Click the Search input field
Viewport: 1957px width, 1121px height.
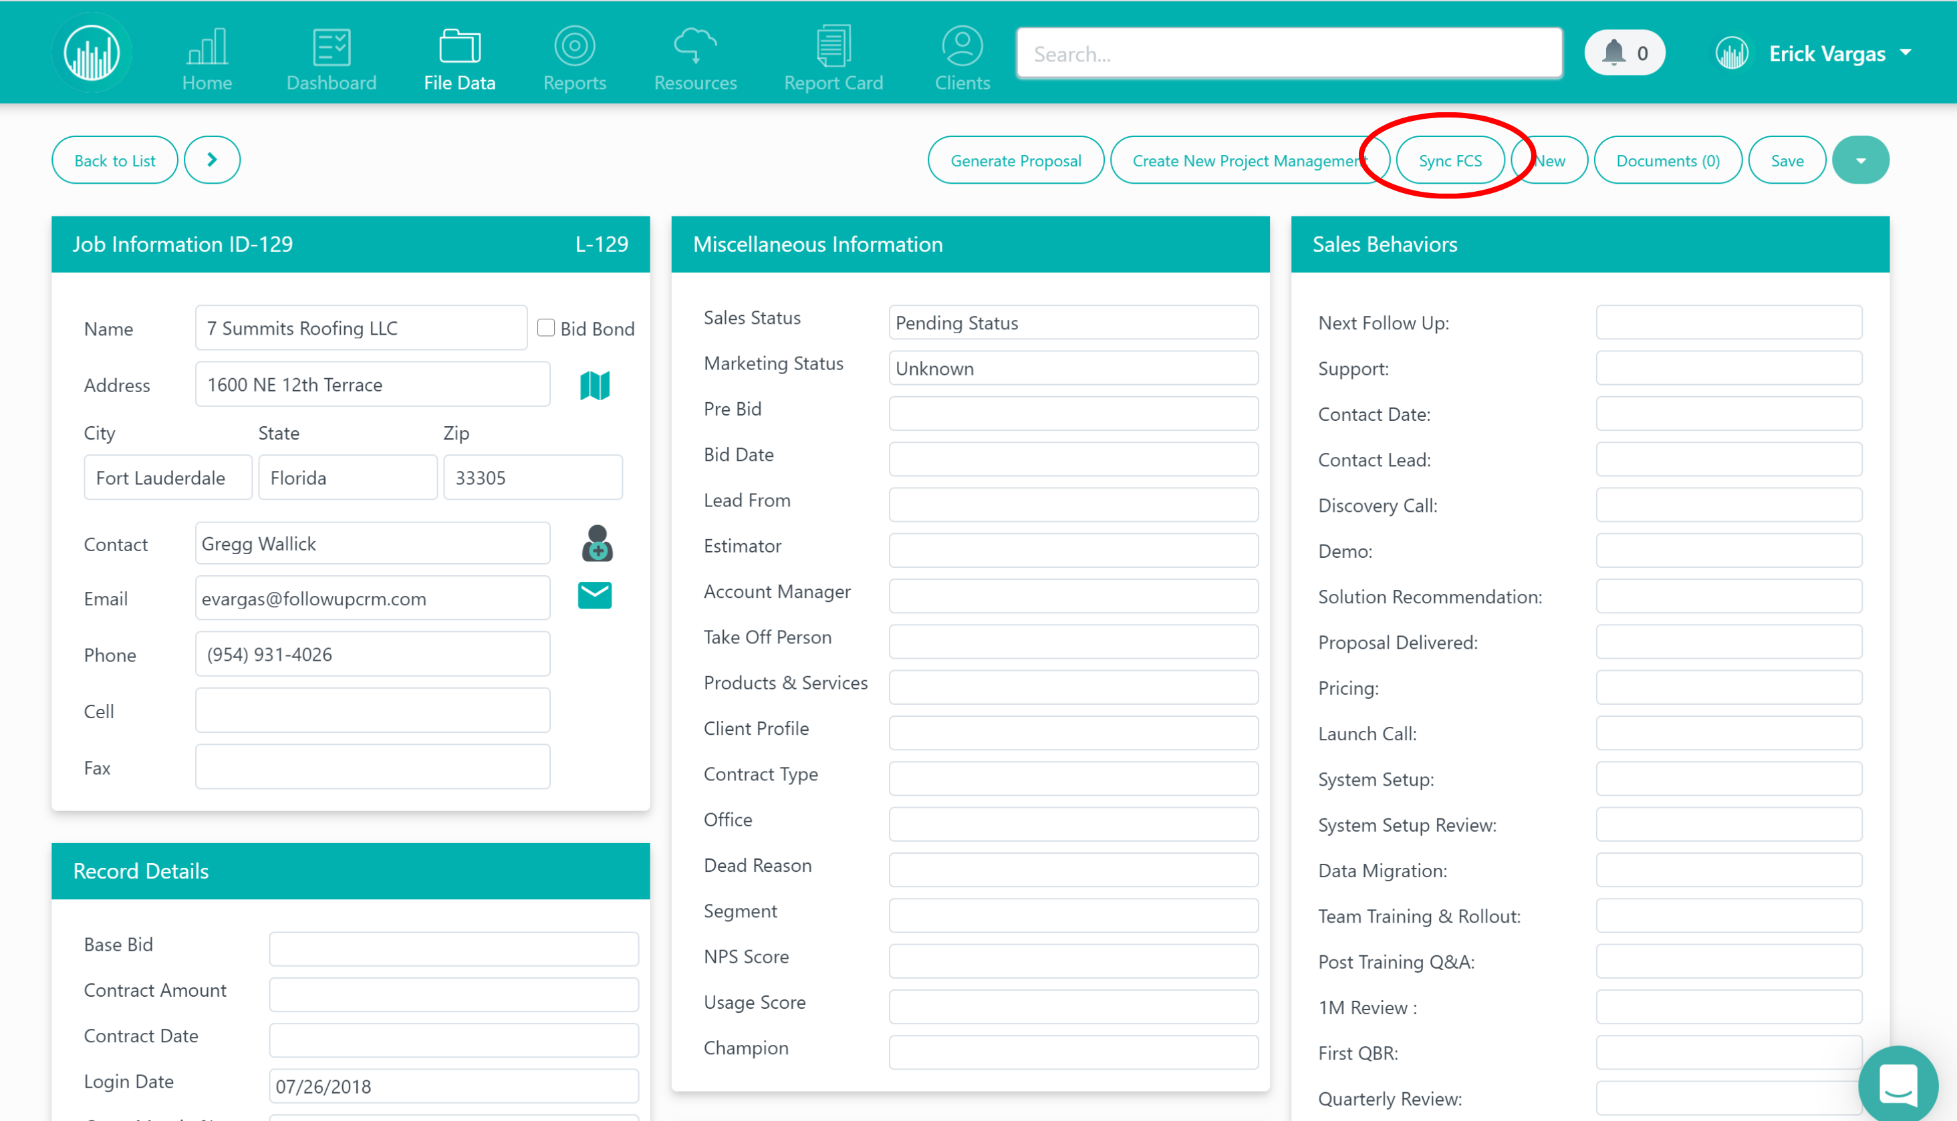tap(1289, 54)
